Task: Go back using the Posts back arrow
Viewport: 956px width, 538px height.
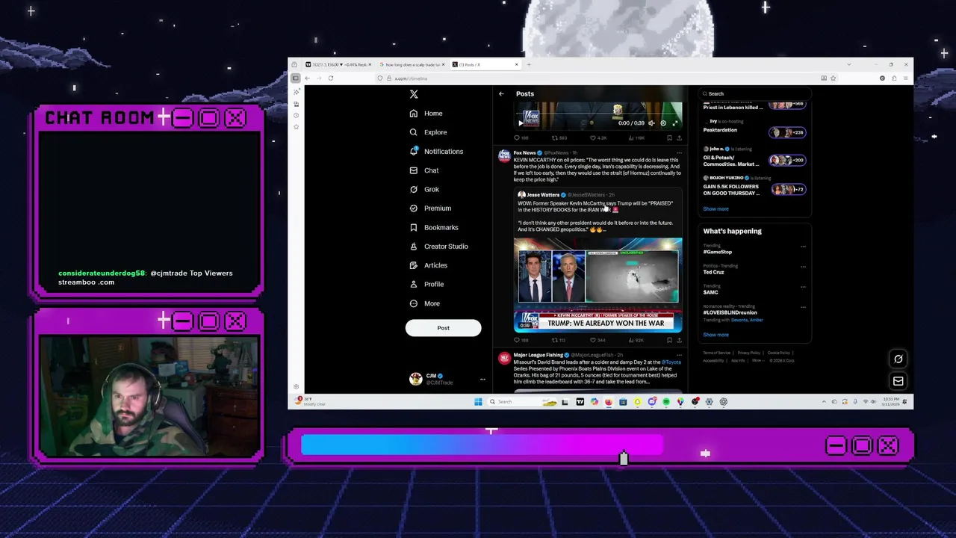Action: pos(501,94)
